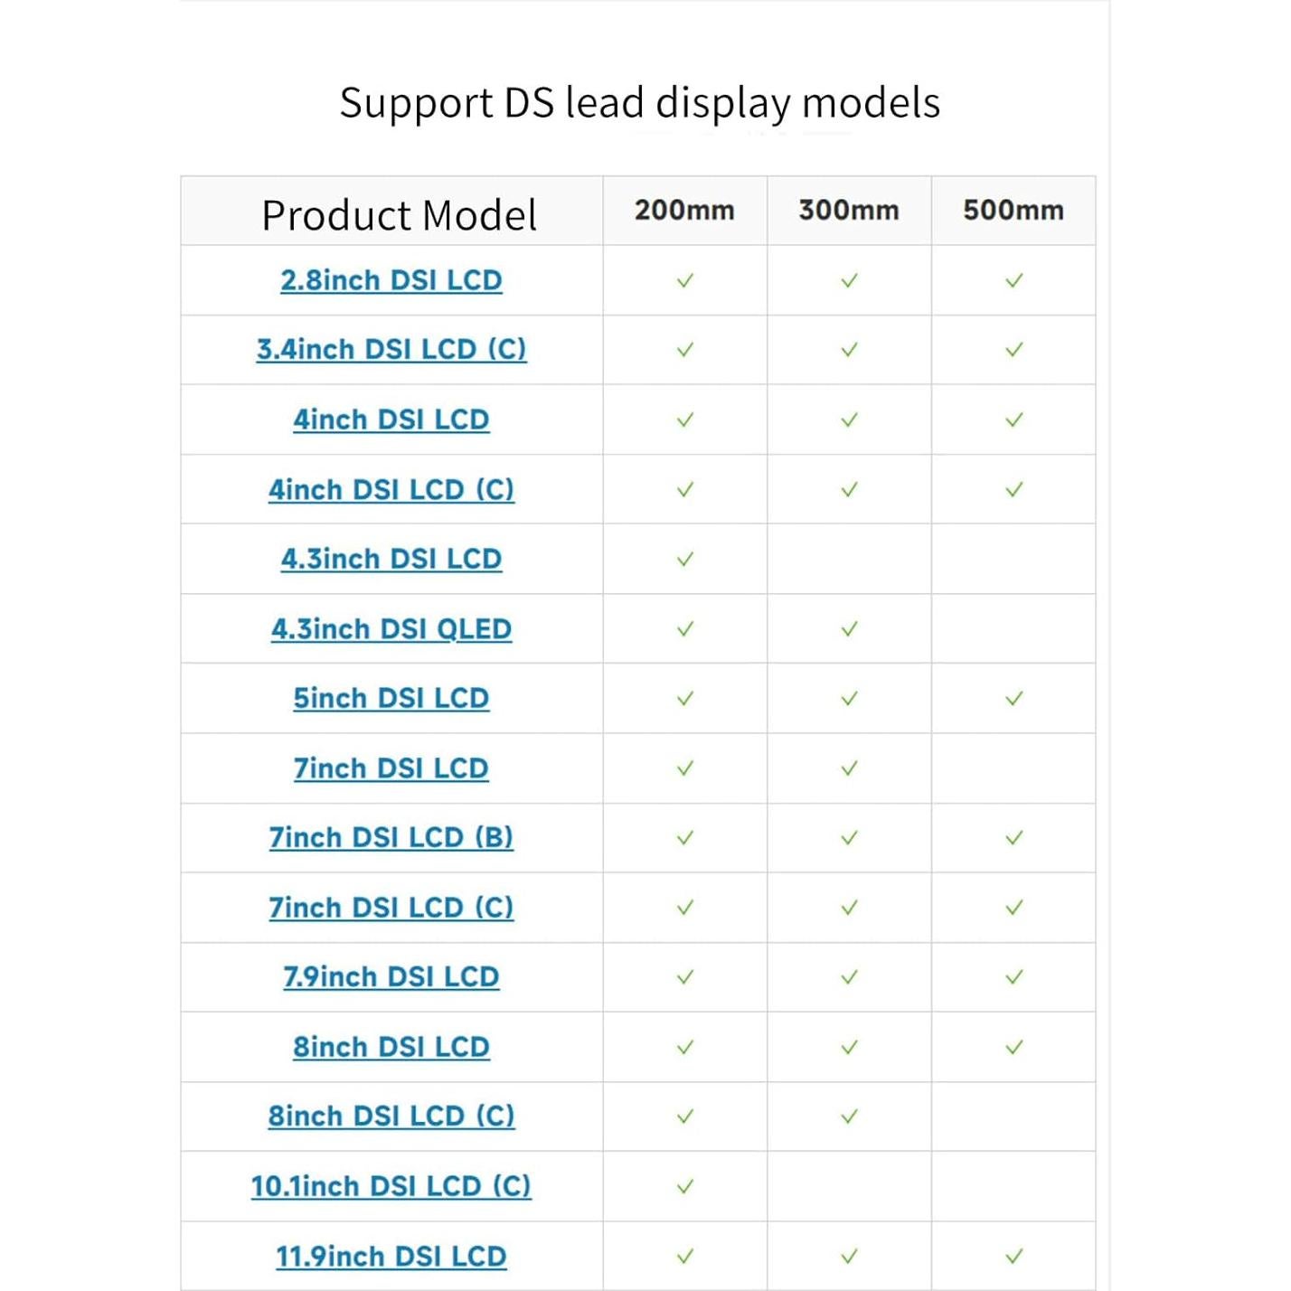Open the 2.8inch DSI LCD link
The width and height of the screenshot is (1291, 1291).
tap(391, 280)
